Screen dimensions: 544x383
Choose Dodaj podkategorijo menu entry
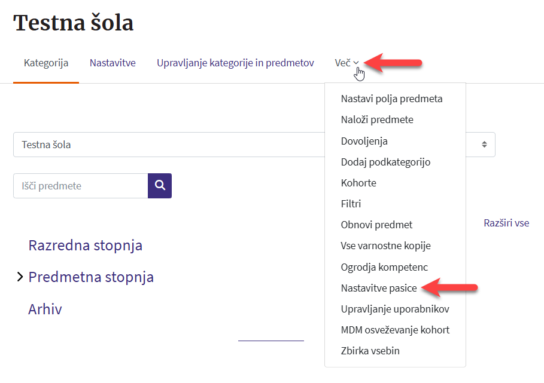[x=385, y=162]
